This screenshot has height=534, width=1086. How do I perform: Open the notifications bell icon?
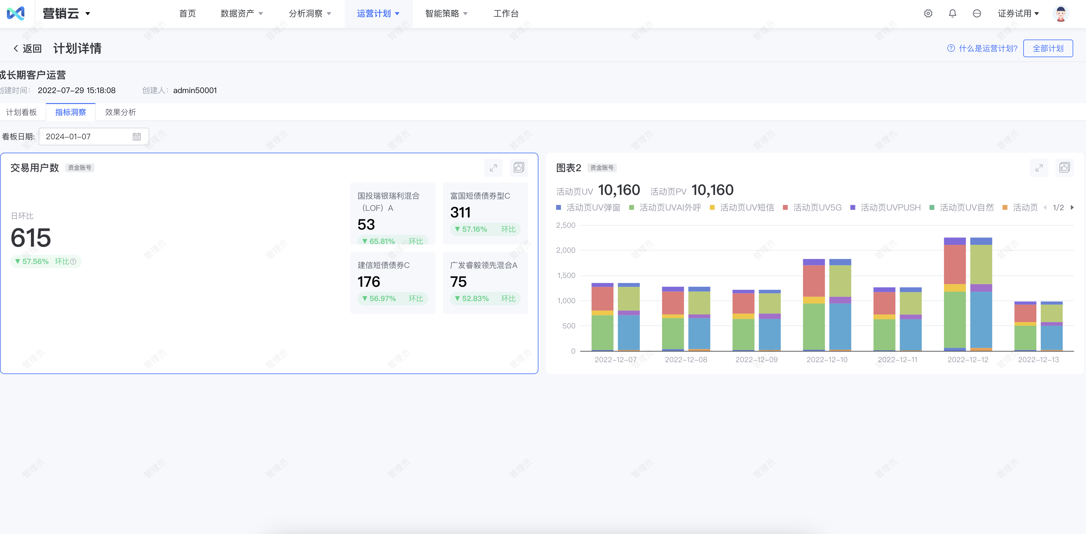click(952, 13)
